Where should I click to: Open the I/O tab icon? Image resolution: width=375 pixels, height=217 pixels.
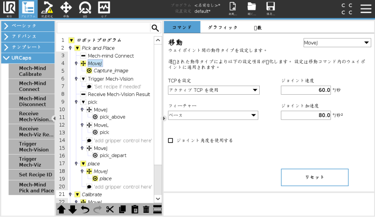(85, 9)
